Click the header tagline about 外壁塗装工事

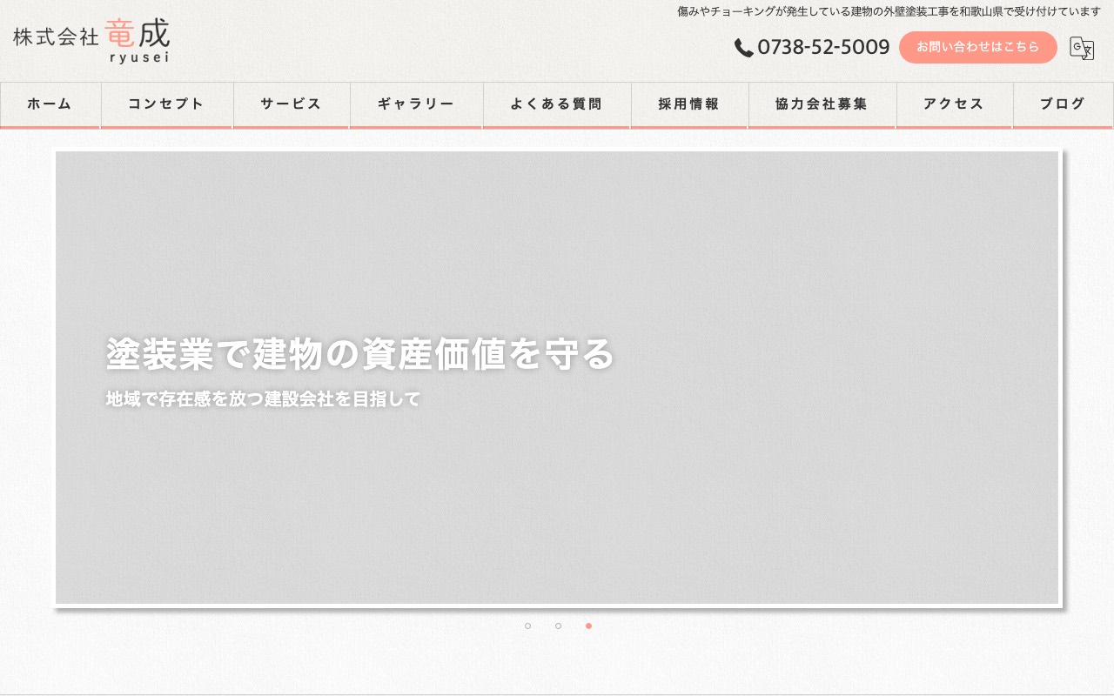pyautogui.click(x=889, y=11)
